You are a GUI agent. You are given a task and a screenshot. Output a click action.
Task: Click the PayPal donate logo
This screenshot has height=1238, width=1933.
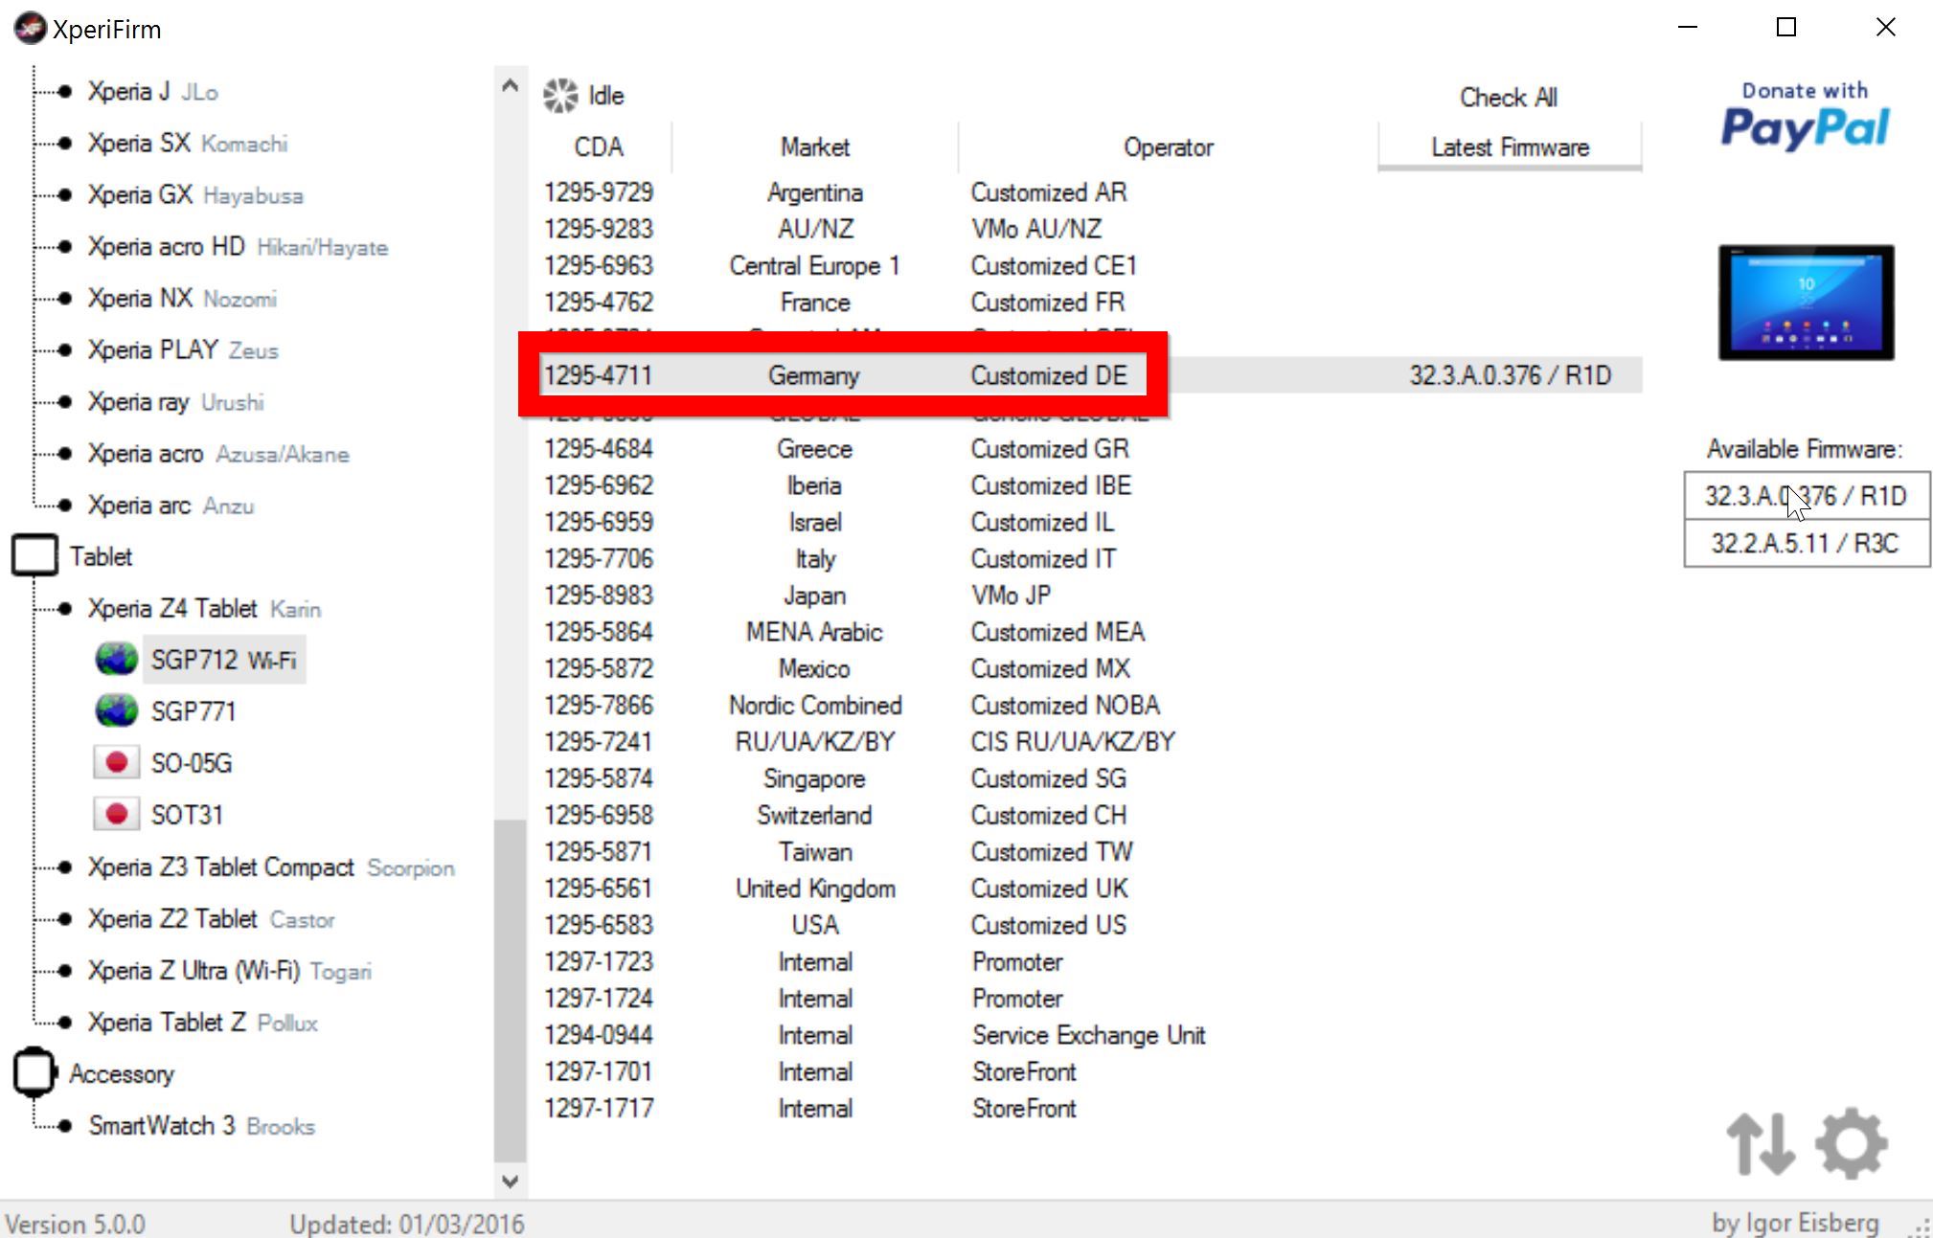[x=1806, y=116]
